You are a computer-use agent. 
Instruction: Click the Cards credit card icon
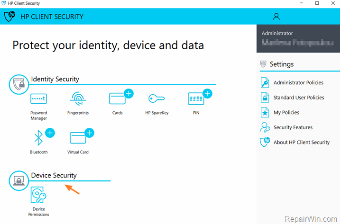pos(117,99)
